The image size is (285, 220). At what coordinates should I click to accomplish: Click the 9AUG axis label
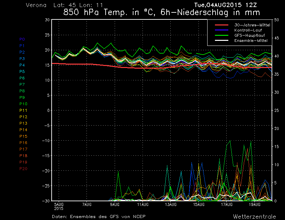click(115, 205)
